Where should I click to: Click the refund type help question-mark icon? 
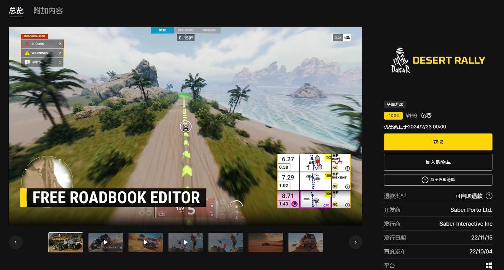coord(489,196)
